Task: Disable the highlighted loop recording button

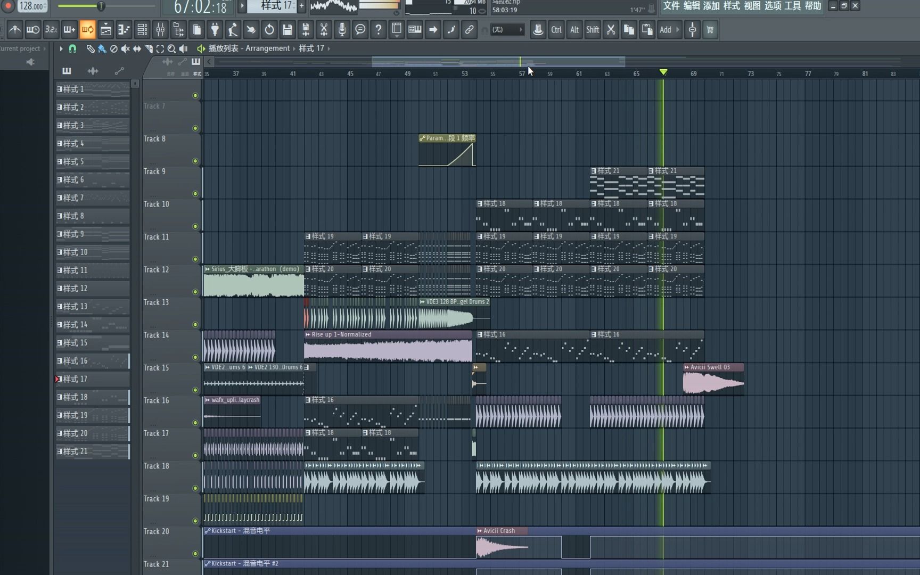Action: pyautogui.click(x=87, y=30)
